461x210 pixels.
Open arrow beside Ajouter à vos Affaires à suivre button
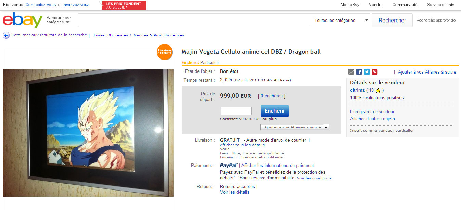click(326, 127)
